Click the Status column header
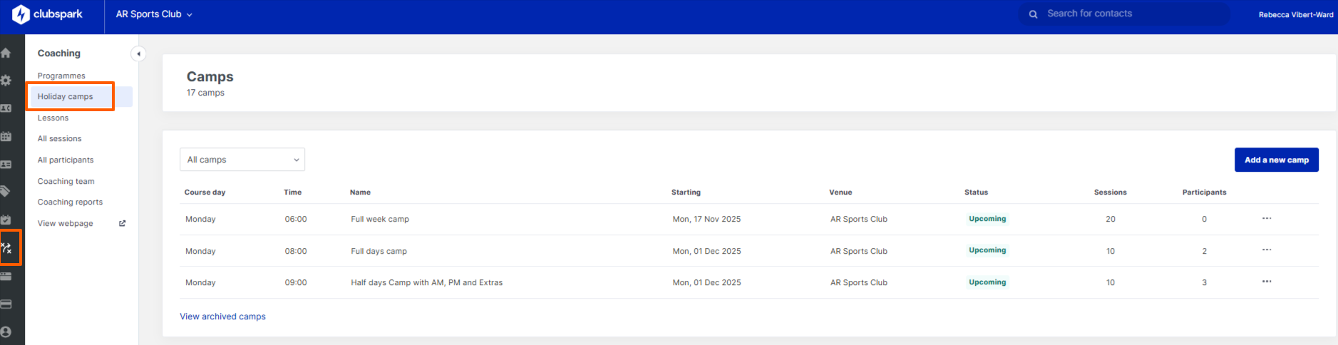 976,192
